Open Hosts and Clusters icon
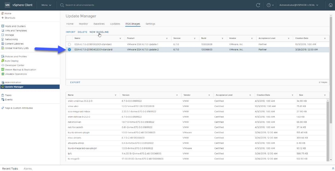 point(2,26)
